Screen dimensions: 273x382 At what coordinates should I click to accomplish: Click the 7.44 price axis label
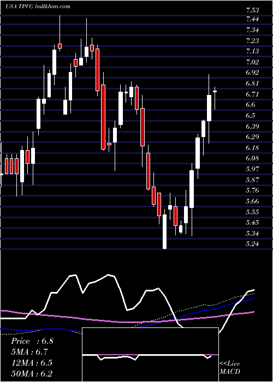252,19
